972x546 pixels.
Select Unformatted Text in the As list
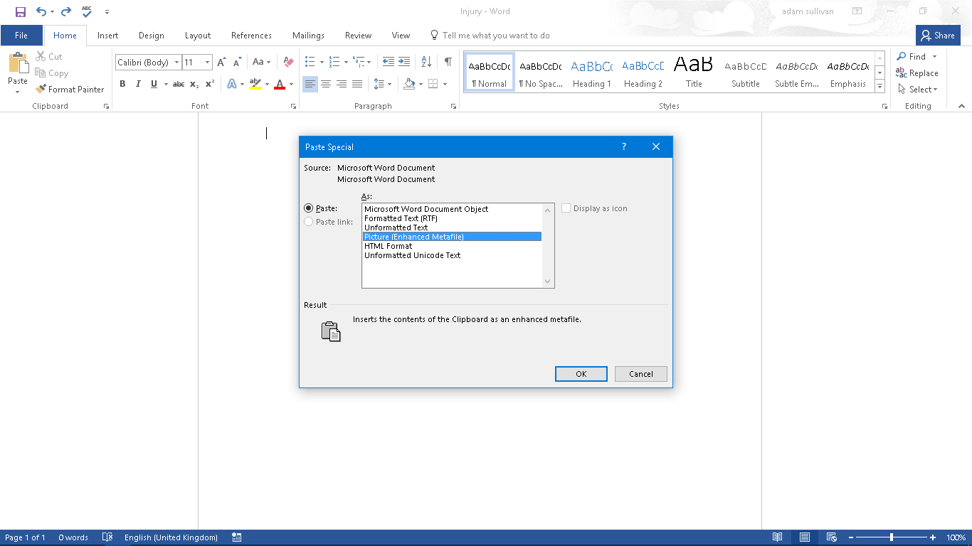tap(396, 227)
